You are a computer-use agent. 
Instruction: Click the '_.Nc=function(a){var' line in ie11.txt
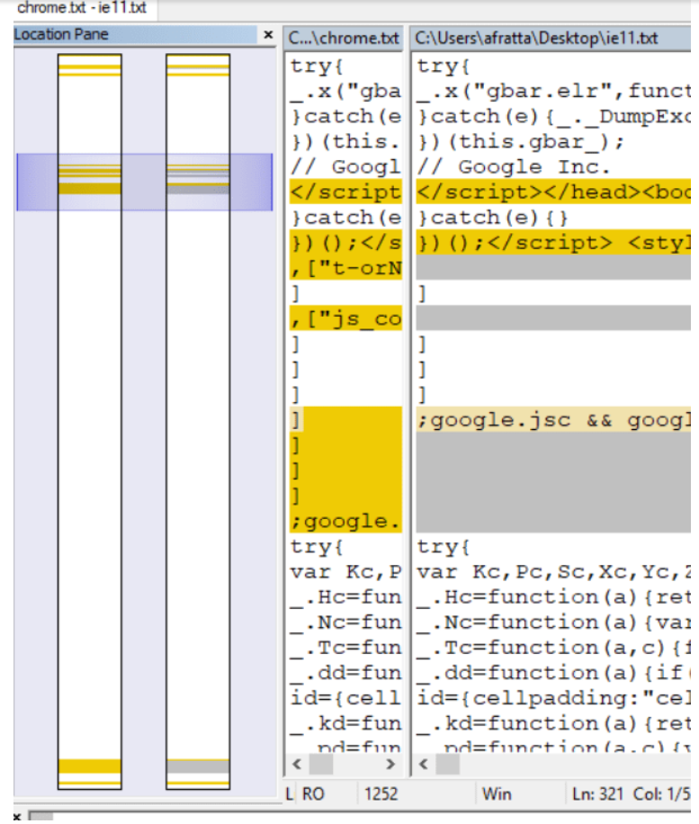(553, 622)
